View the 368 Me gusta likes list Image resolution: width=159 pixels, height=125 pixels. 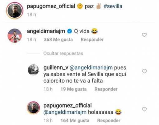coord(58,40)
